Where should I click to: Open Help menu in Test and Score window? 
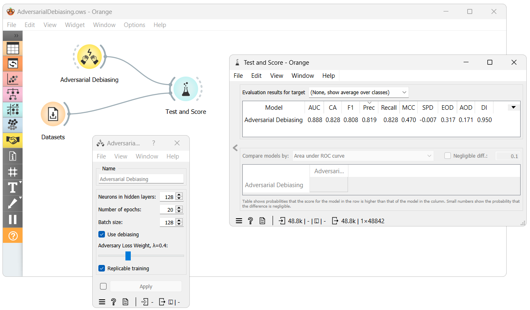329,75
